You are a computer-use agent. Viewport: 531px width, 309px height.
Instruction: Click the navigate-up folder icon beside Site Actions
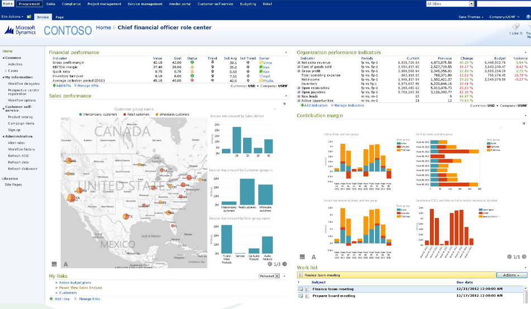[x=29, y=17]
